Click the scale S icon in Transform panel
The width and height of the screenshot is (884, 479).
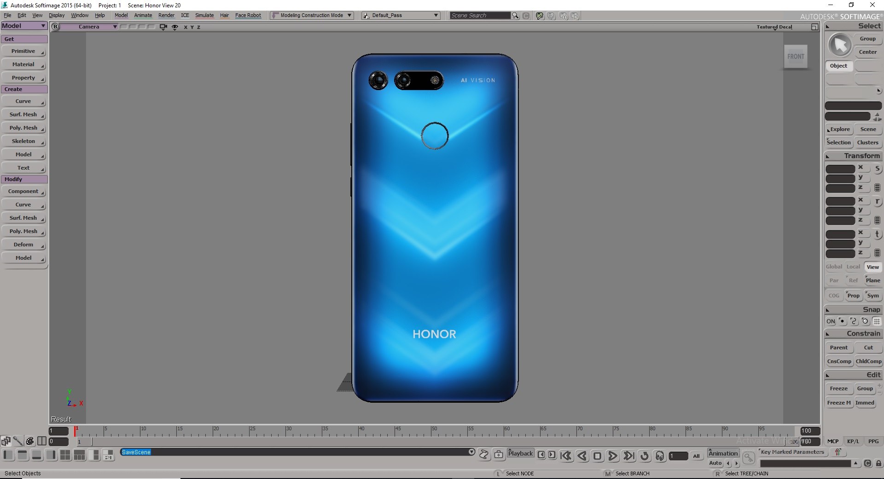click(878, 169)
